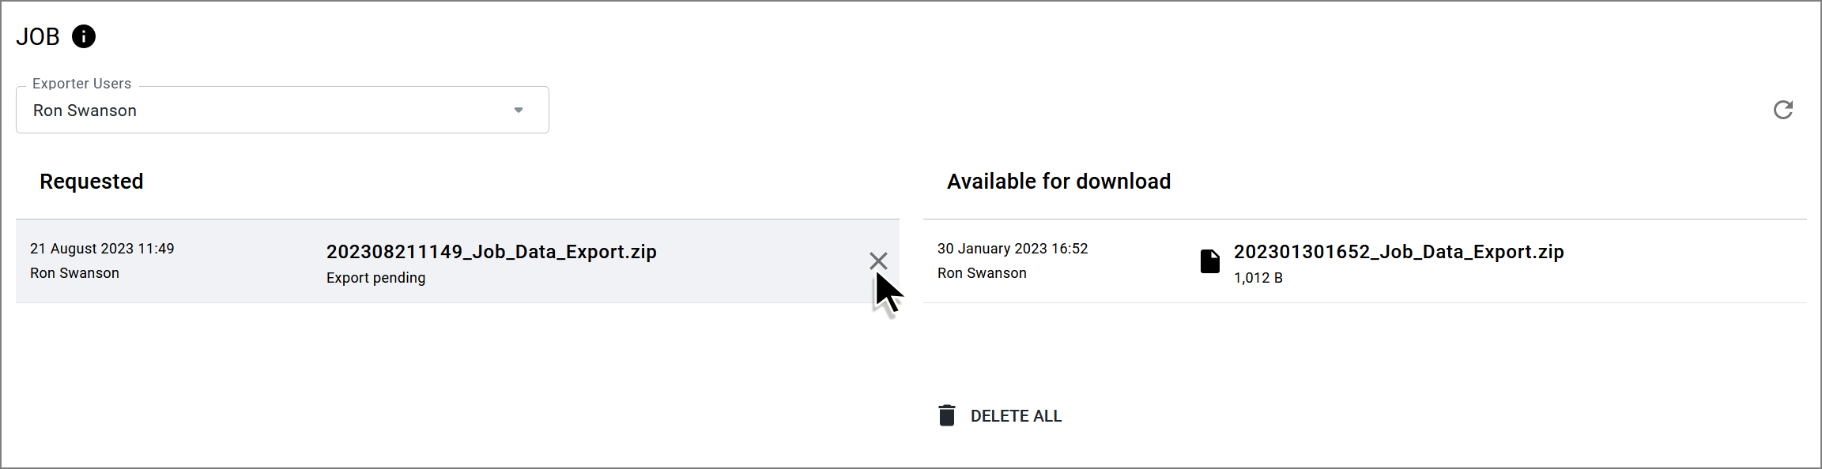The width and height of the screenshot is (1822, 469).
Task: Select the 30 January 2023 16:52 timestamp
Action: [x=1013, y=249]
